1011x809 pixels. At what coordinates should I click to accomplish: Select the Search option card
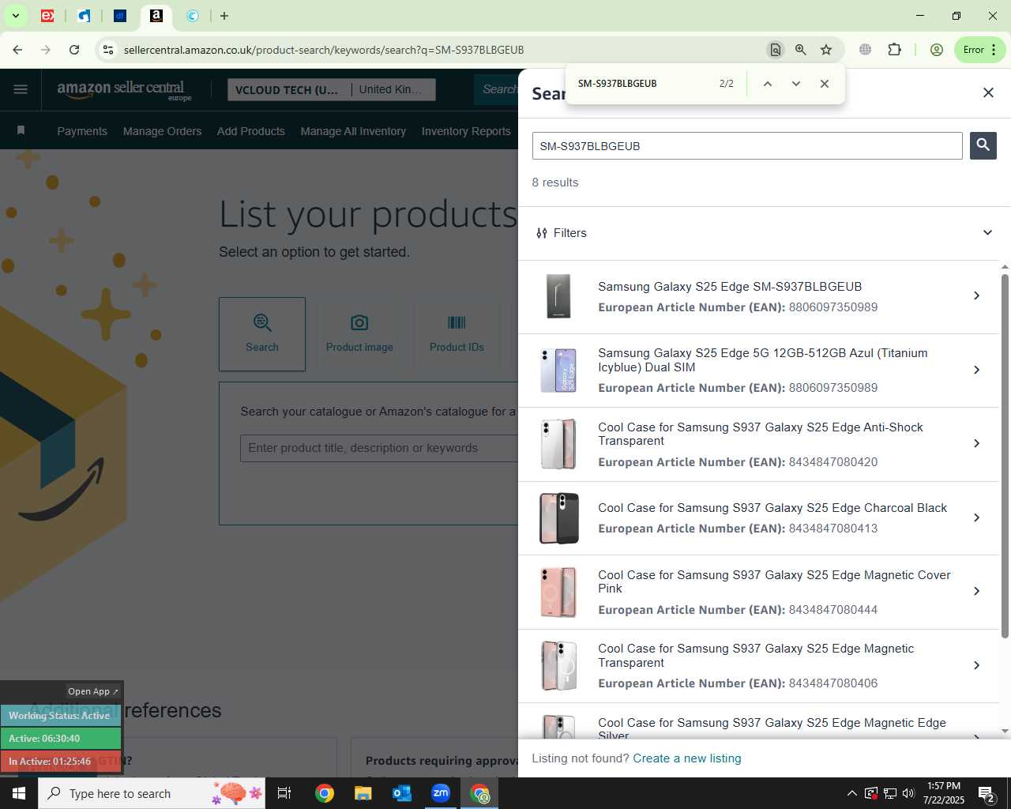262,334
